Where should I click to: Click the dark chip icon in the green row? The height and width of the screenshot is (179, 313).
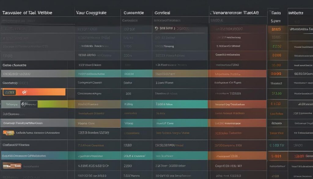click(x=29, y=104)
